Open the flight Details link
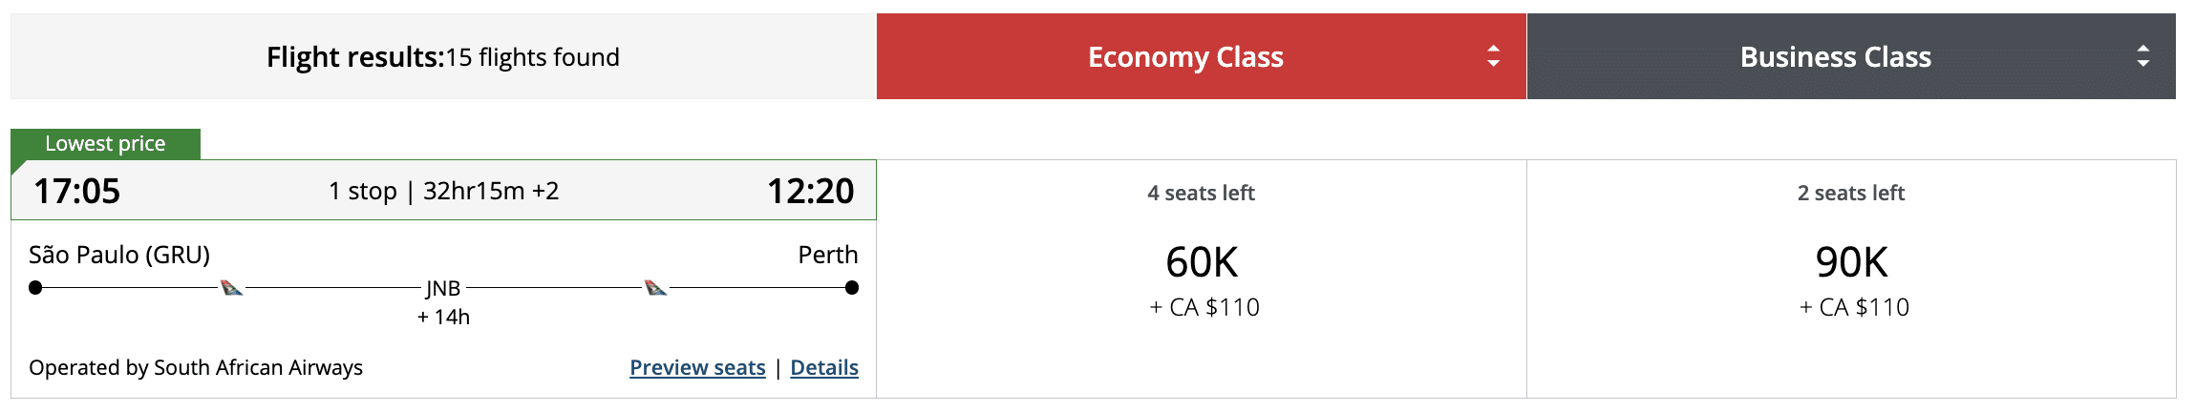This screenshot has width=2195, height=412. click(824, 367)
